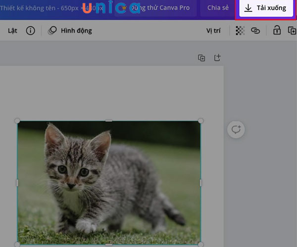Toggle the lock icon for the element
297x247 pixels.
click(x=277, y=31)
